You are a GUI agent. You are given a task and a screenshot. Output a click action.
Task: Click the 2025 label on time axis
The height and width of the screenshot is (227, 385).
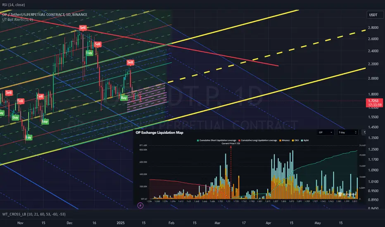pyautogui.click(x=121, y=223)
